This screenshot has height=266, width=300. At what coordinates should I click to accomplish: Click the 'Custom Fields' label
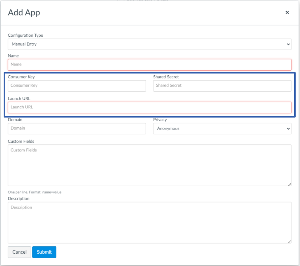tap(21, 141)
